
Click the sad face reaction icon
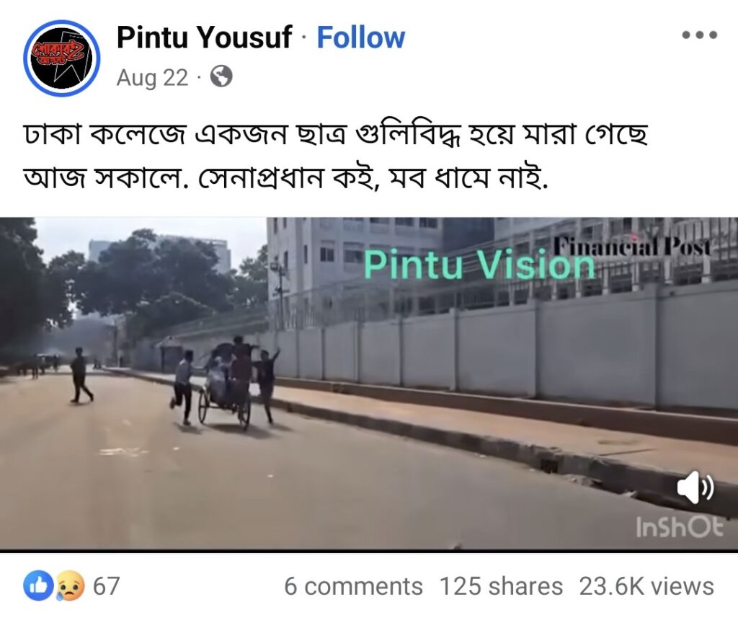point(71,586)
